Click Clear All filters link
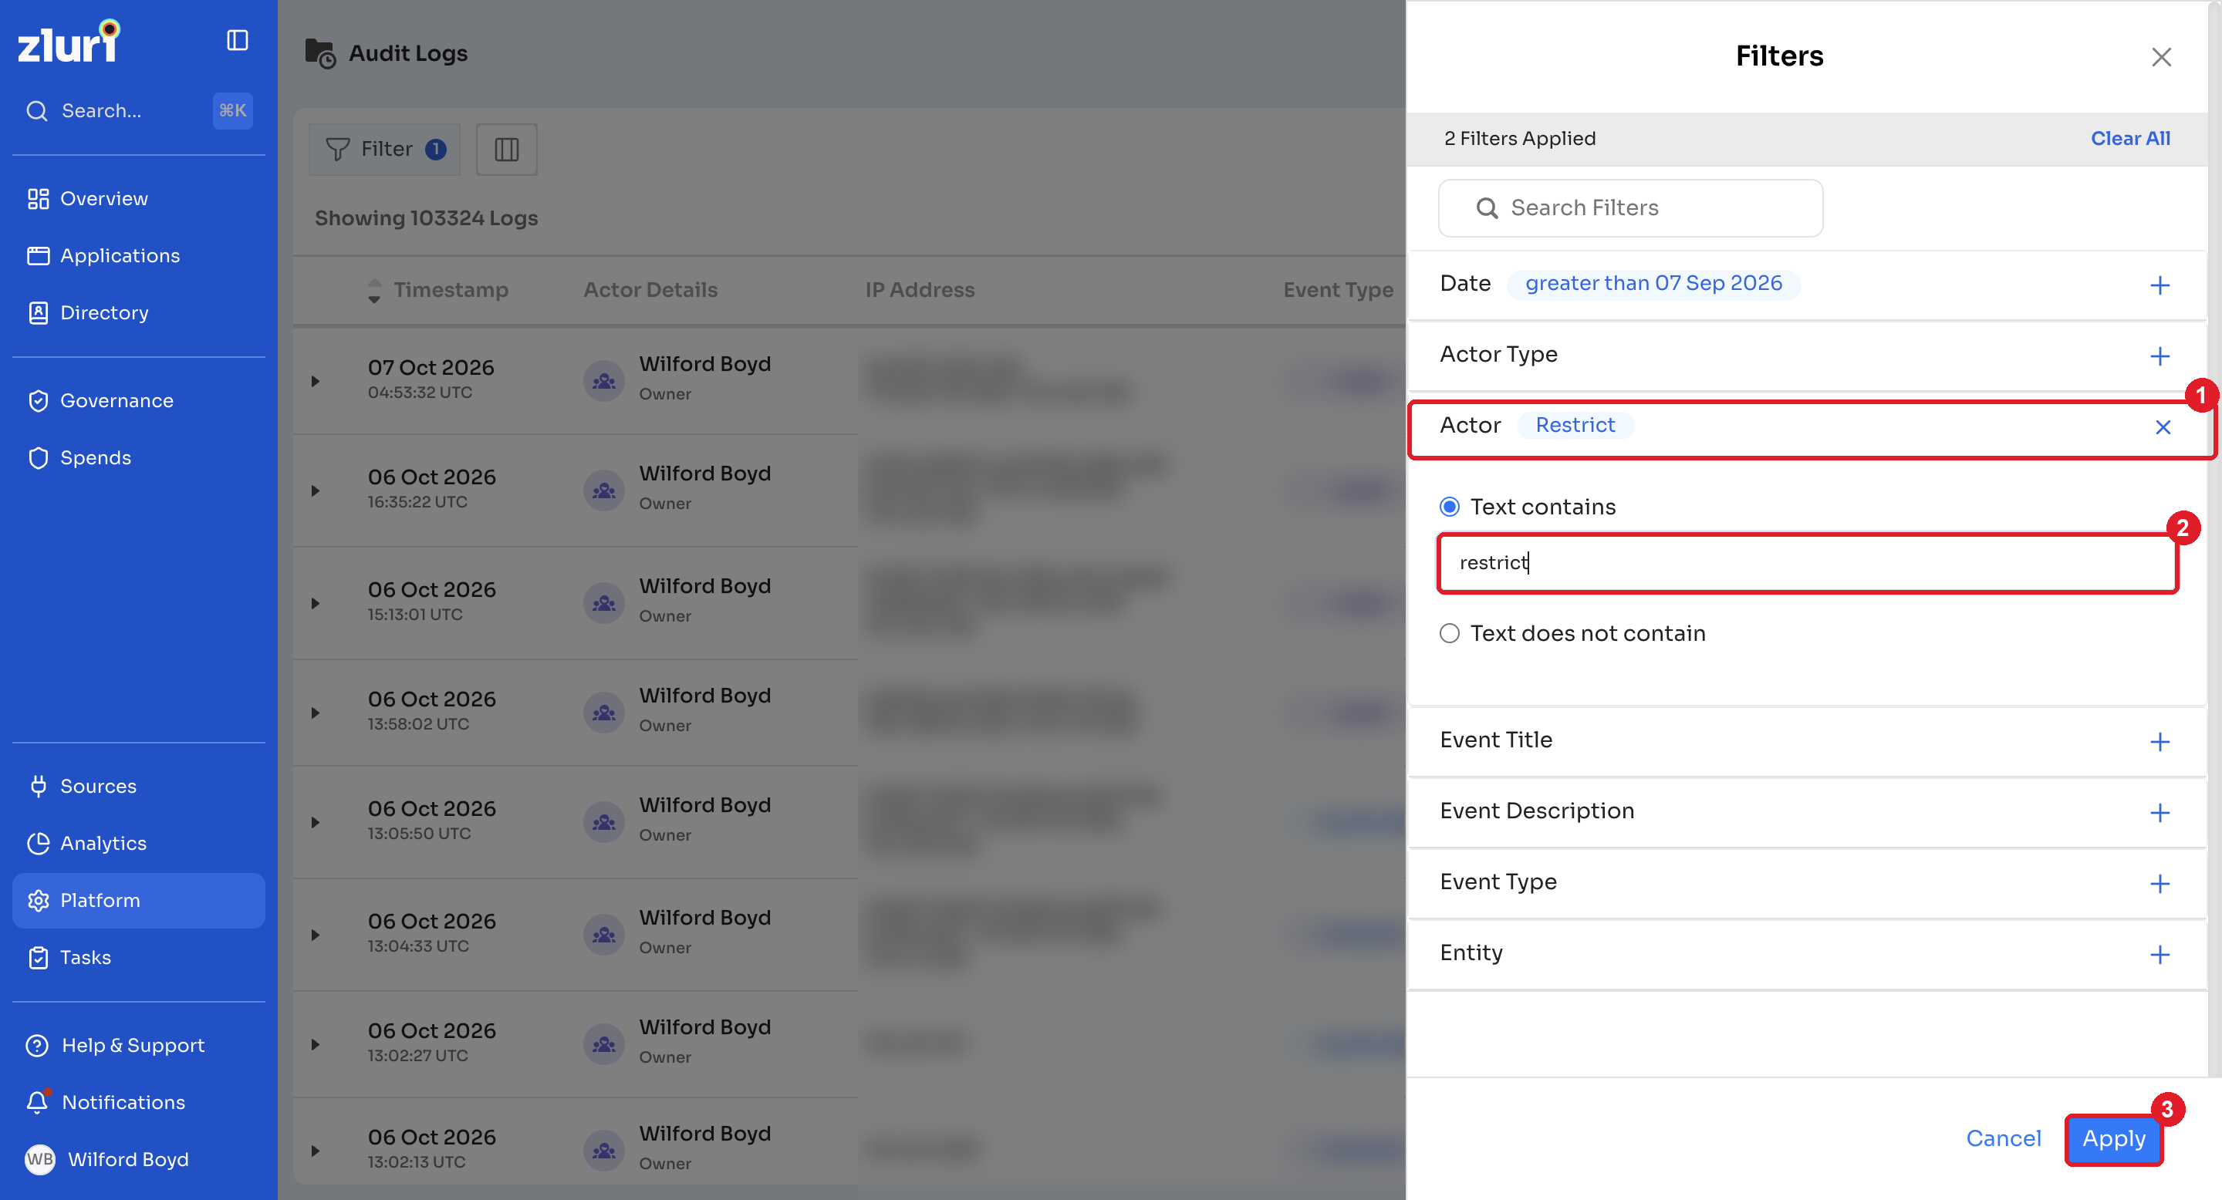Screen dimensions: 2222x1200 click(2129, 138)
